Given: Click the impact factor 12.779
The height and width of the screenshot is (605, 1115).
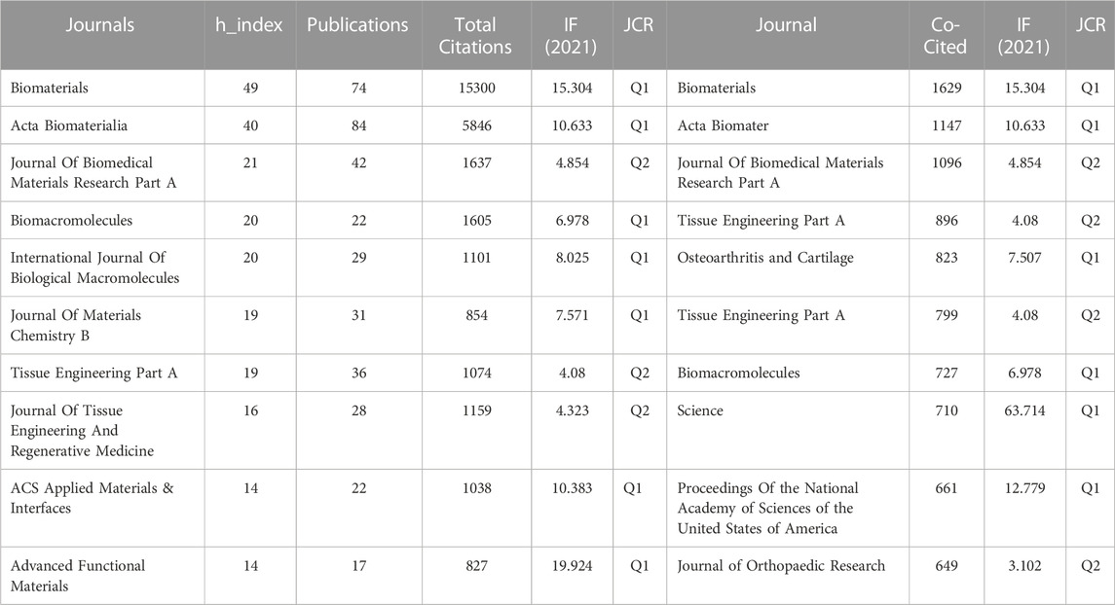Looking at the screenshot, I should point(1024,488).
